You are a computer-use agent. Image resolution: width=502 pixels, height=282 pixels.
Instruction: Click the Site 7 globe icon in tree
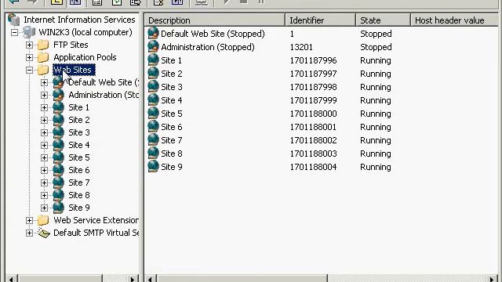coord(58,183)
